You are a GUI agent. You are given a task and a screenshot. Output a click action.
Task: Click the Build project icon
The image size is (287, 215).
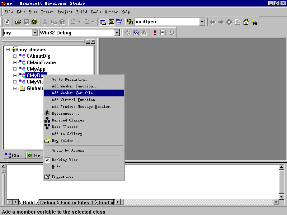[x=136, y=33]
